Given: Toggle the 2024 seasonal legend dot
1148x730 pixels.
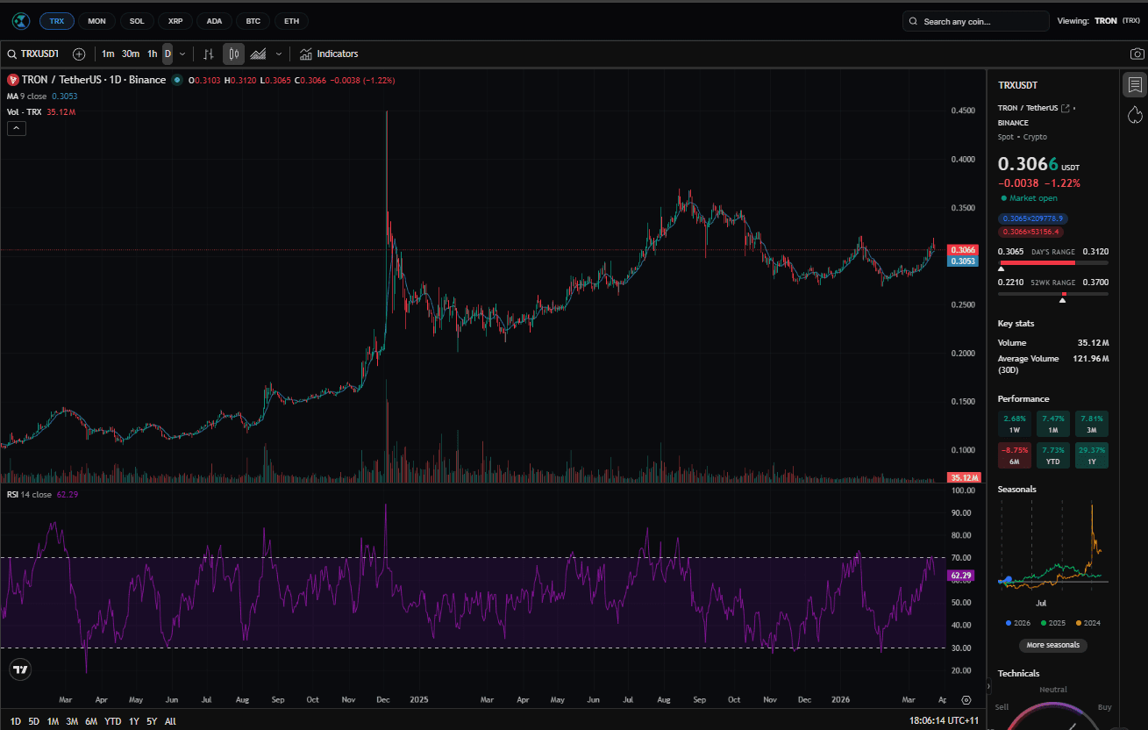Looking at the screenshot, I should [1080, 623].
